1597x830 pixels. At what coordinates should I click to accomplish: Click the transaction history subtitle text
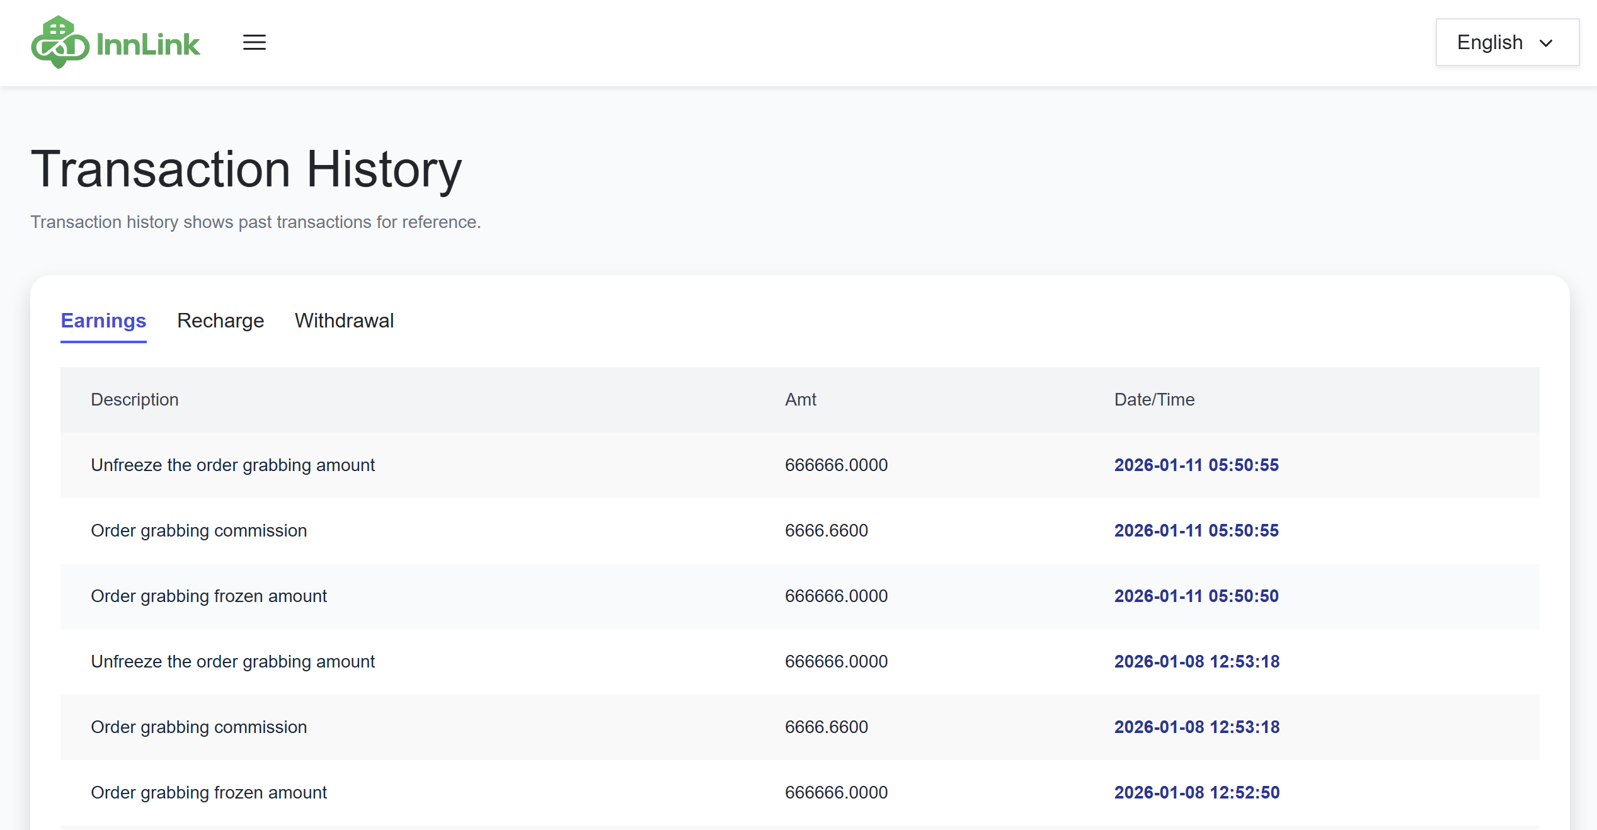(255, 222)
